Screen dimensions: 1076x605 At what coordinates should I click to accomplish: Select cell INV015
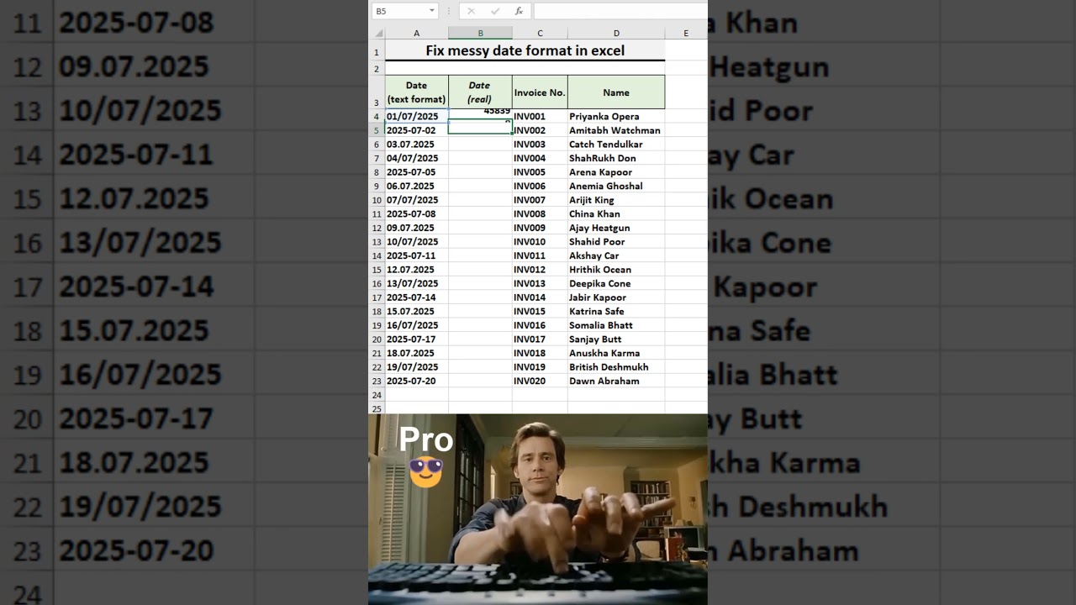(x=540, y=311)
